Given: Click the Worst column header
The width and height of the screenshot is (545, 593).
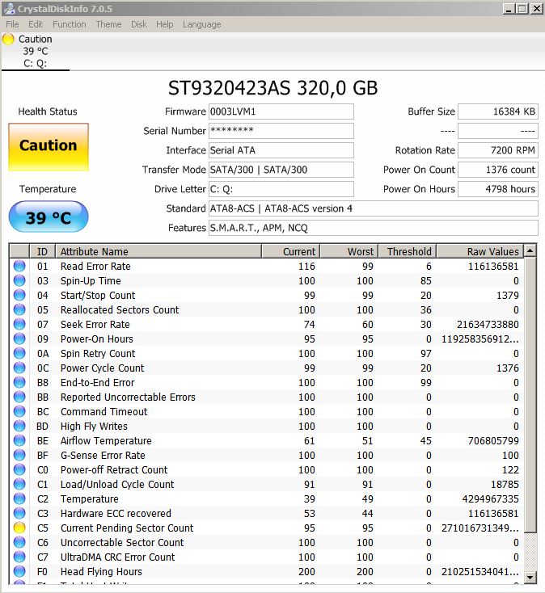Looking at the screenshot, I should tap(349, 251).
